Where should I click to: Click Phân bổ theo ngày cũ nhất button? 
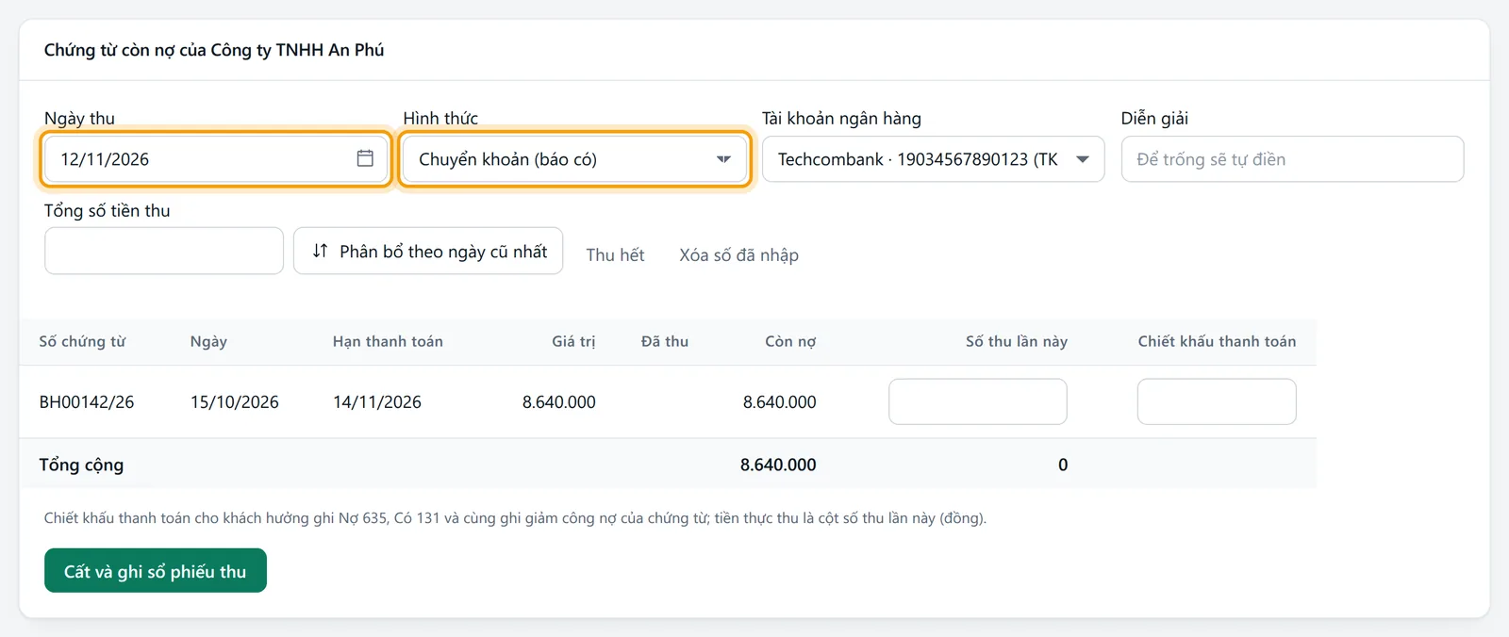(428, 251)
